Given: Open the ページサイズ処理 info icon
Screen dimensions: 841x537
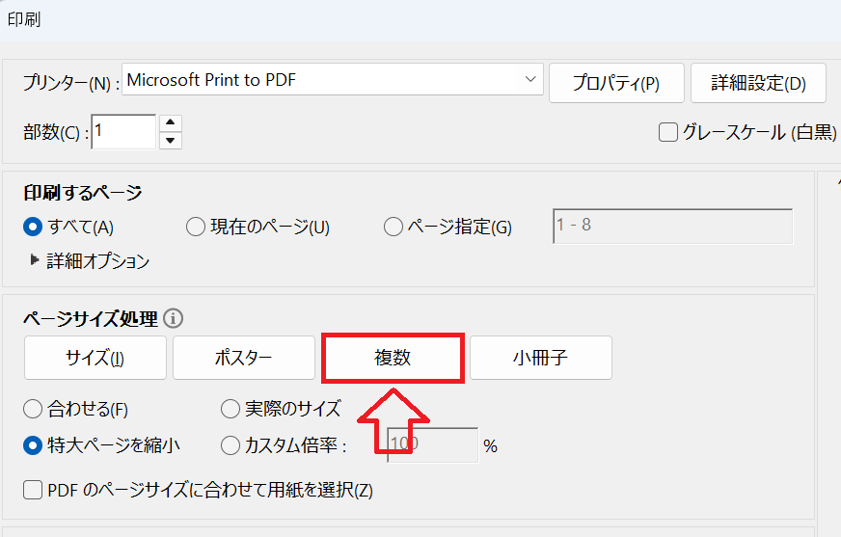Looking at the screenshot, I should [173, 318].
